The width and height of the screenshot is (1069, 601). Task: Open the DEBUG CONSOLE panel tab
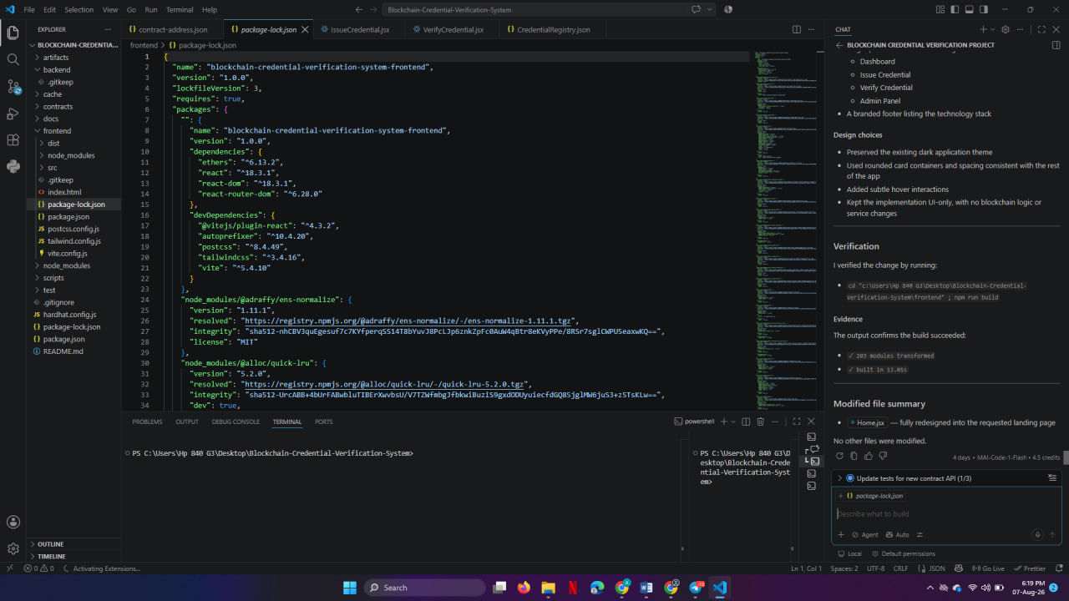click(236, 422)
